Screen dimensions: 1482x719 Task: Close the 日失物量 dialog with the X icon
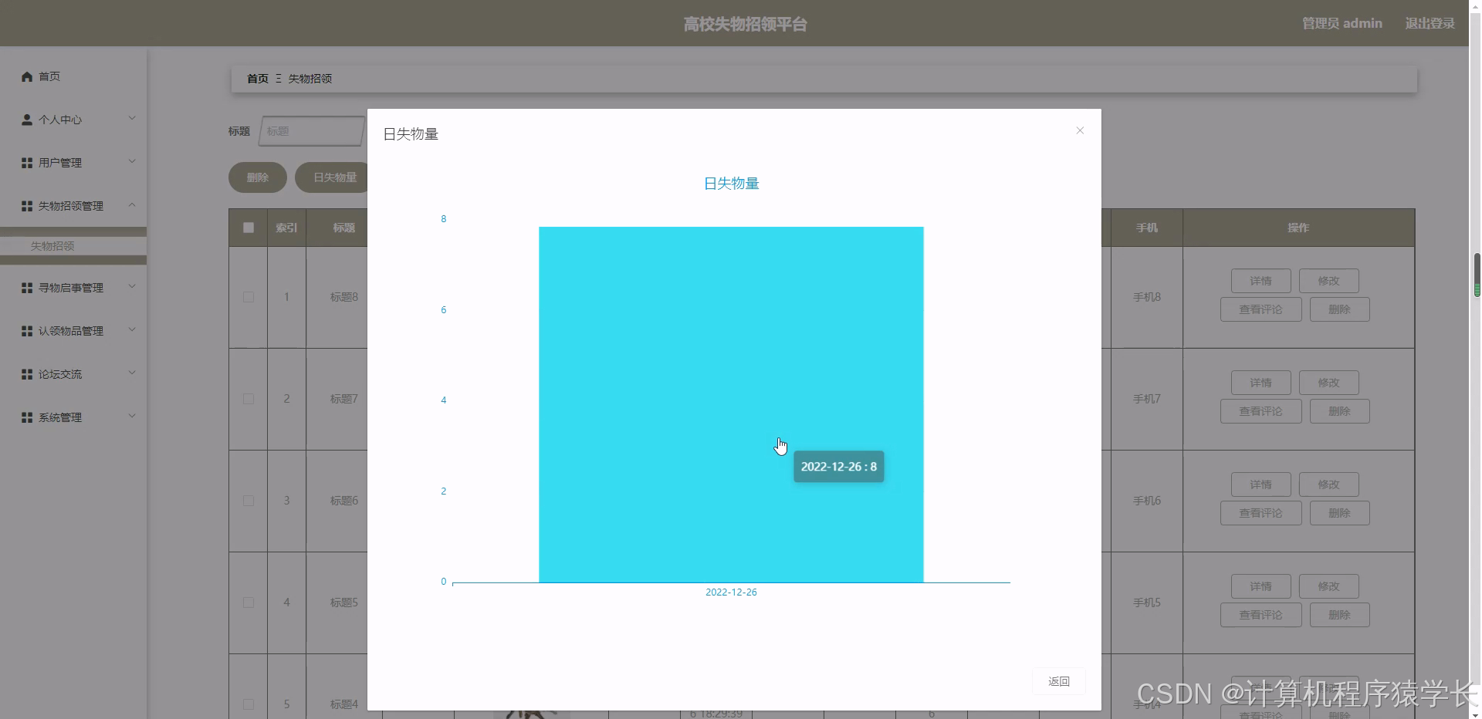tap(1079, 130)
